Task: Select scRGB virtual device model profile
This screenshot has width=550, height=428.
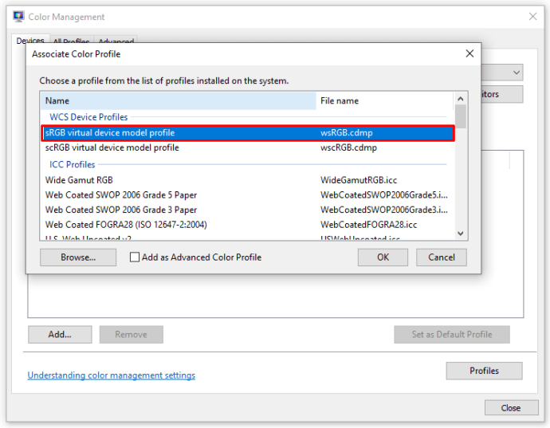Action: tap(112, 147)
